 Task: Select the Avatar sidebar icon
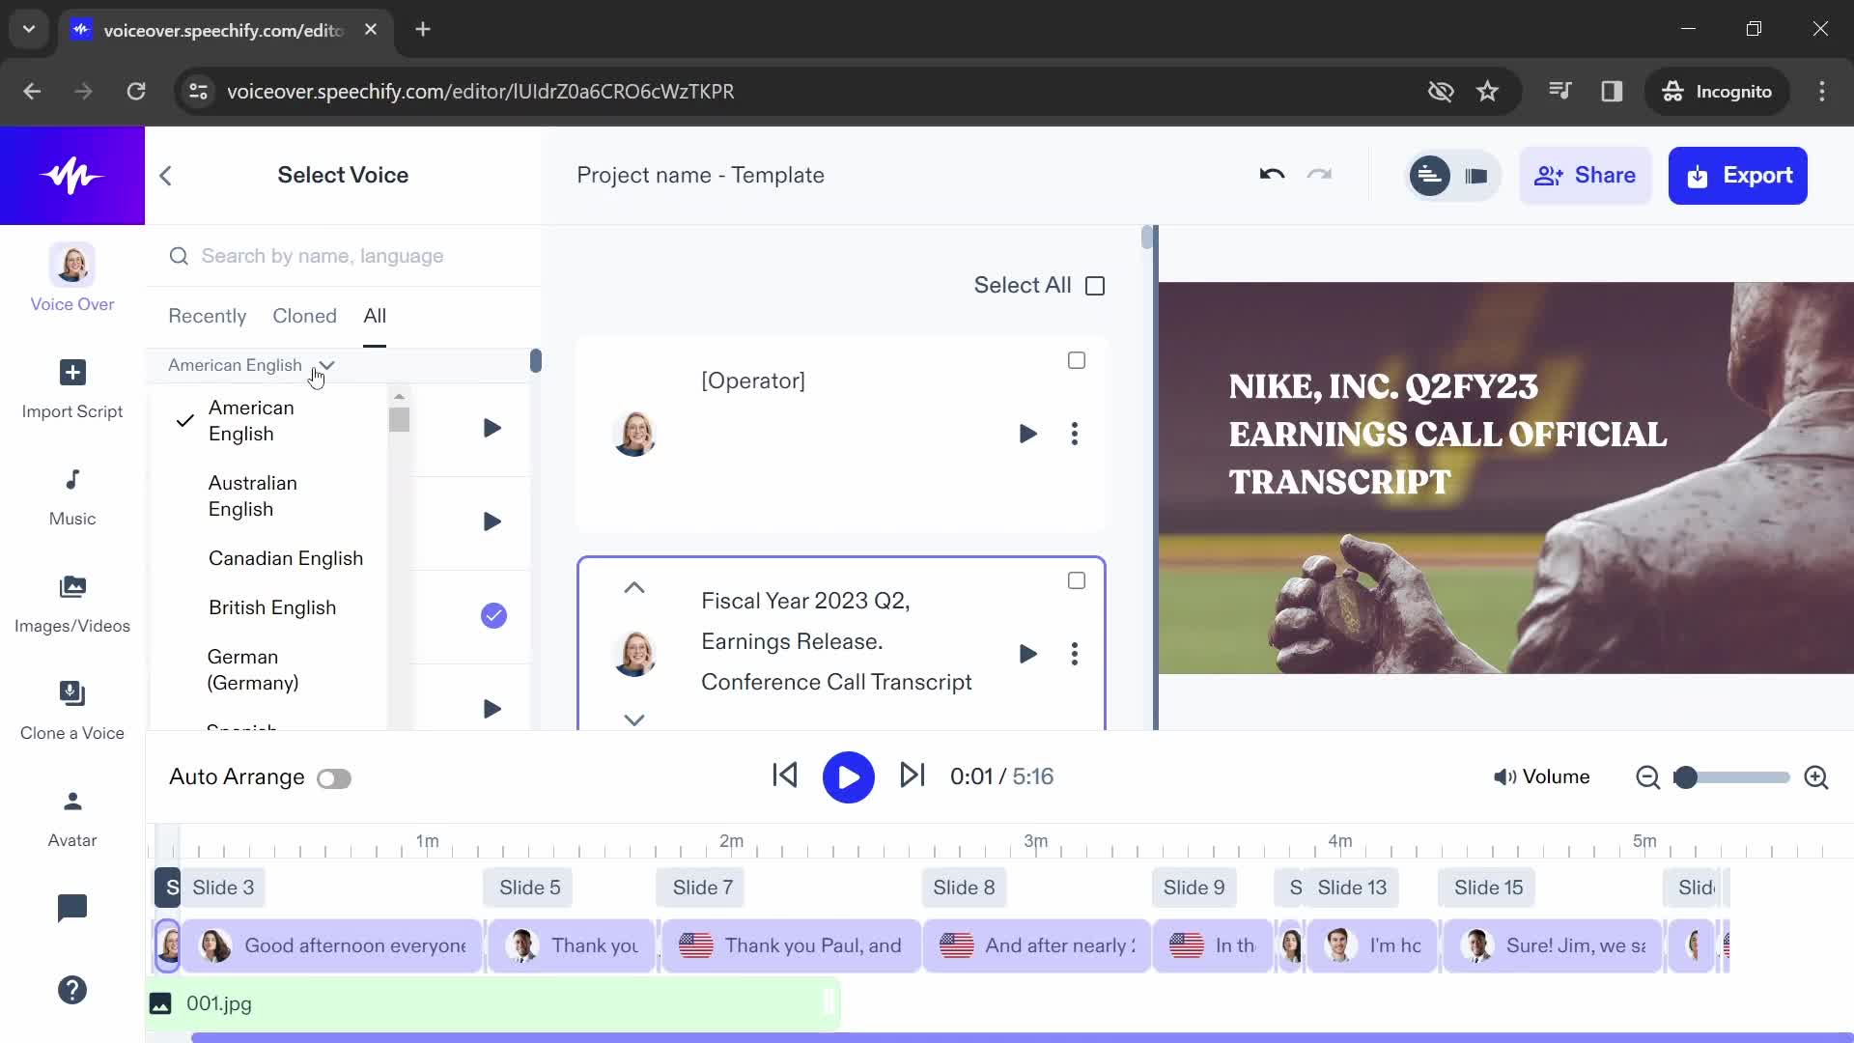click(71, 801)
